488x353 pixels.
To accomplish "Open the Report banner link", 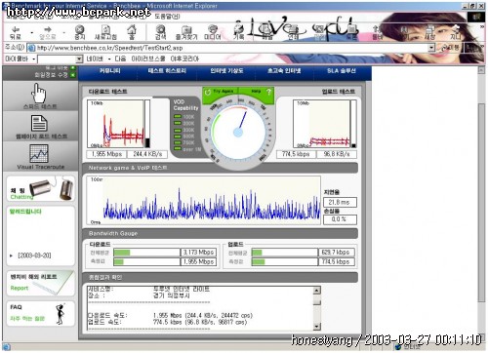I will [41, 283].
